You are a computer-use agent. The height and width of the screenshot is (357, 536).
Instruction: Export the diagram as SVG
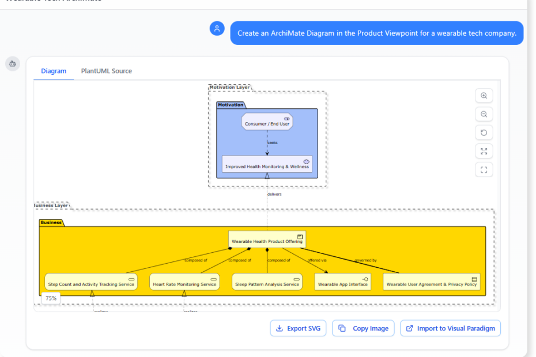(299, 328)
